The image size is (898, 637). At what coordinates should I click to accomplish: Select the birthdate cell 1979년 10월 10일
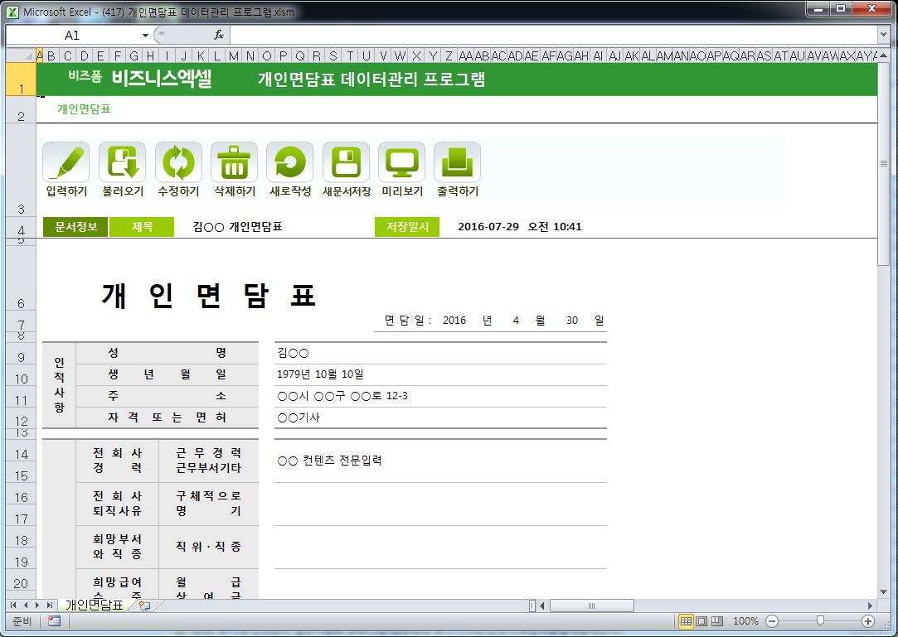coord(439,374)
